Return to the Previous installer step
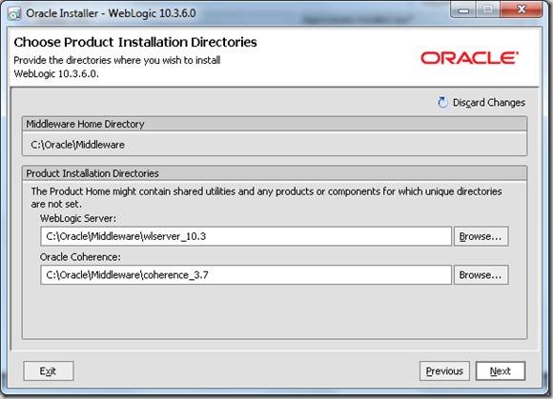553x399 pixels. [x=444, y=370]
